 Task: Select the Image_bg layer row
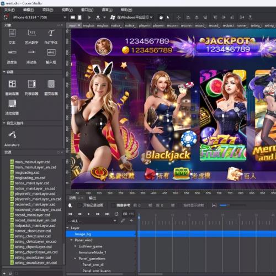(x=101, y=234)
